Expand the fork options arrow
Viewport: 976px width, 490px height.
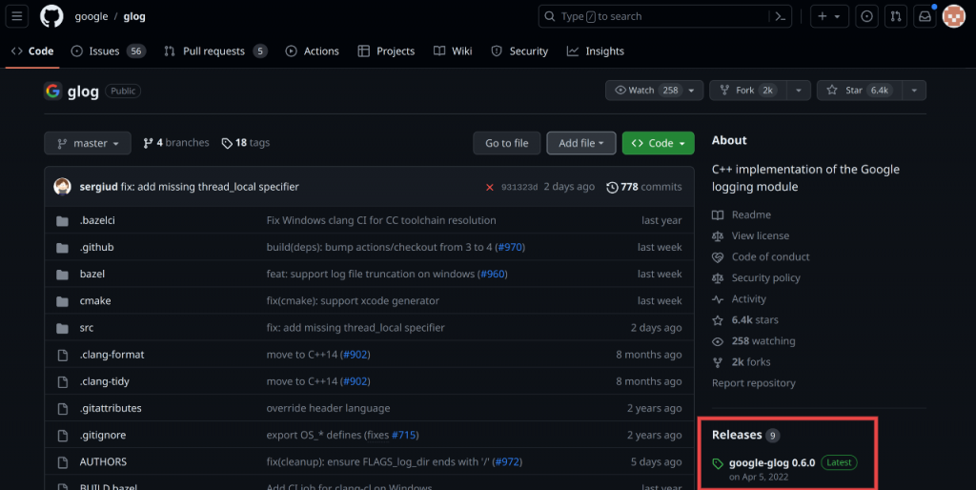pos(799,91)
